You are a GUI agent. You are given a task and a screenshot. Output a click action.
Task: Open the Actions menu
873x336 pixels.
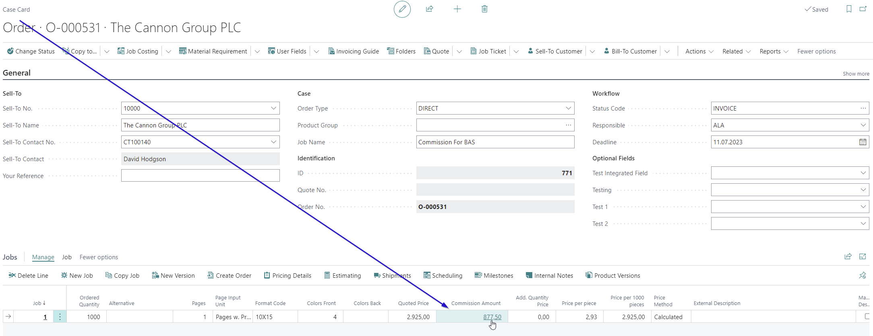click(699, 51)
